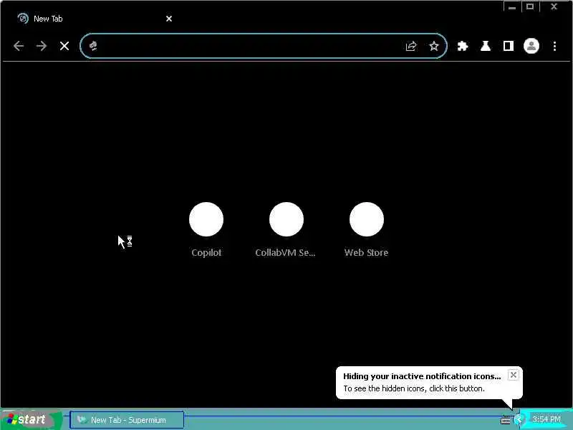Viewport: 573px width, 430px height.
Task: Click the Hiding your inactive notification icons text
Action: [422, 376]
